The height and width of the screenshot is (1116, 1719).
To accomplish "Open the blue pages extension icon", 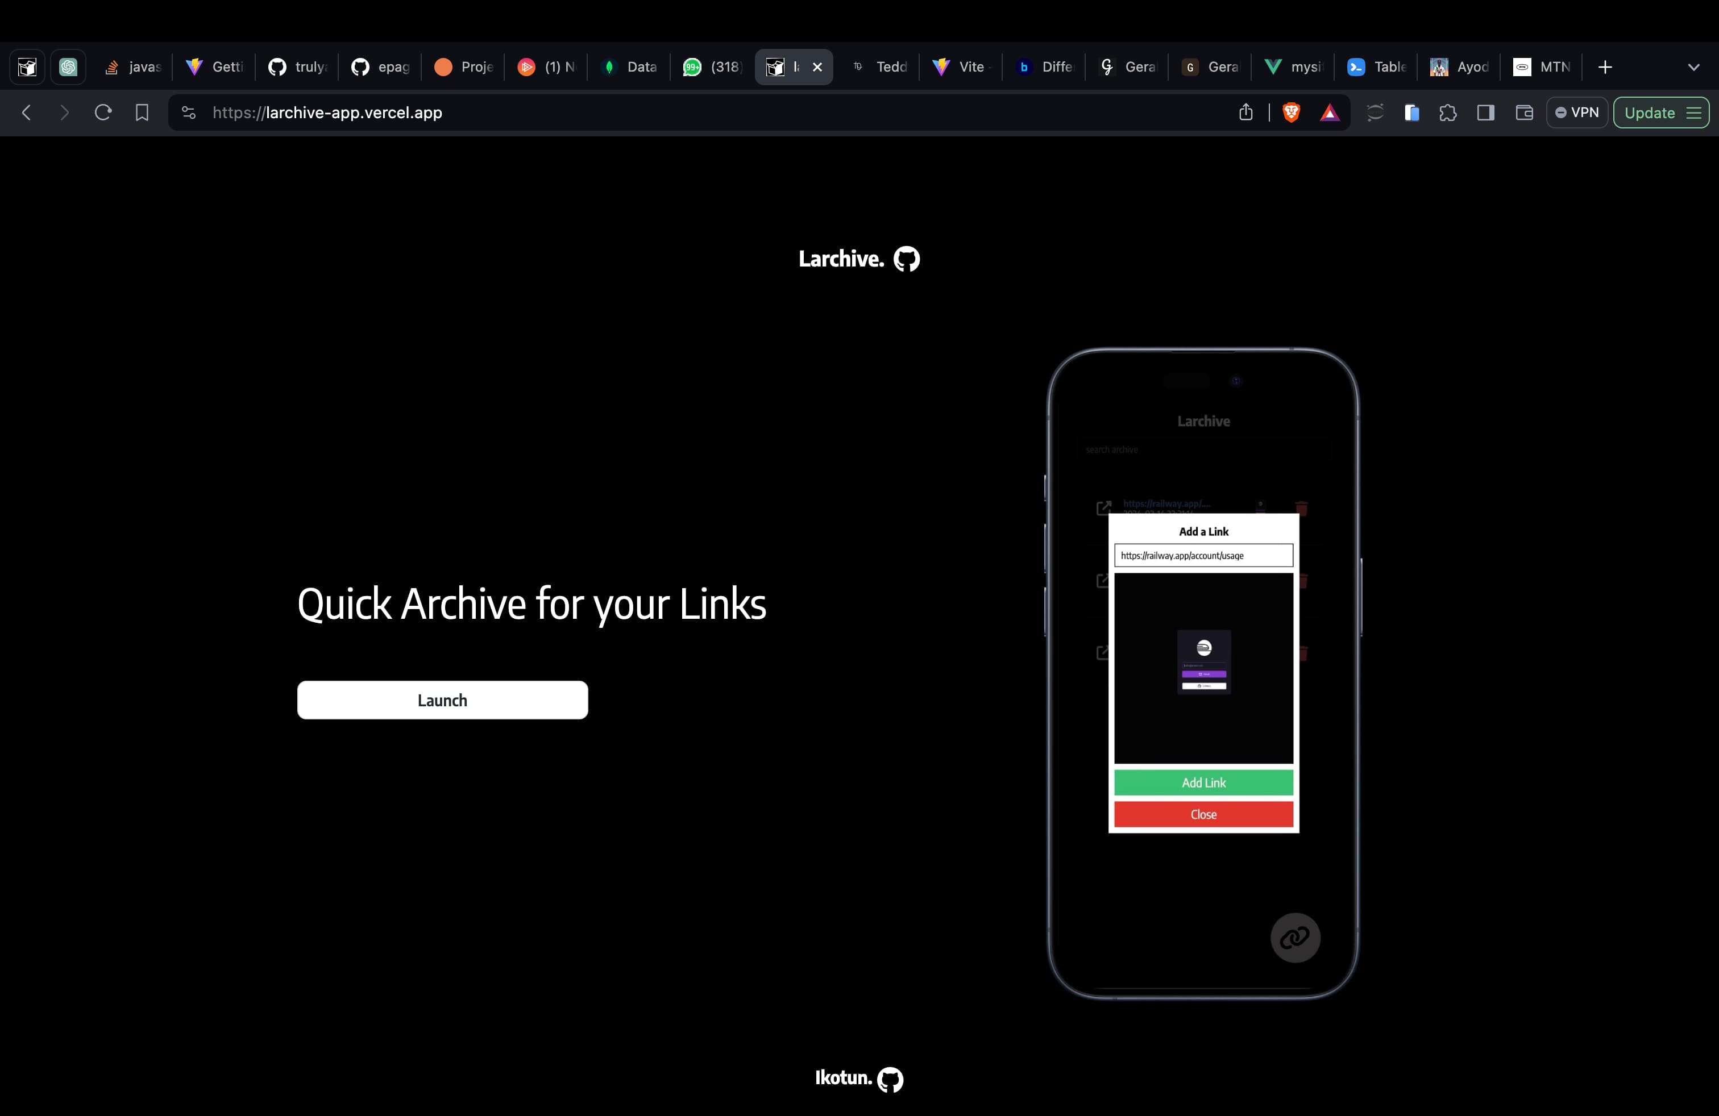I will [x=1412, y=113].
